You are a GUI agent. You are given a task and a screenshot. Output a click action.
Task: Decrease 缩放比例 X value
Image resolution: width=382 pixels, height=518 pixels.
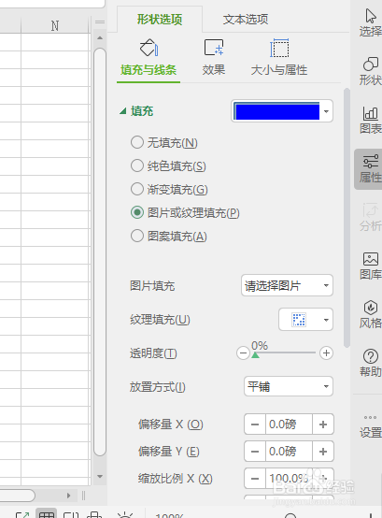(255, 479)
